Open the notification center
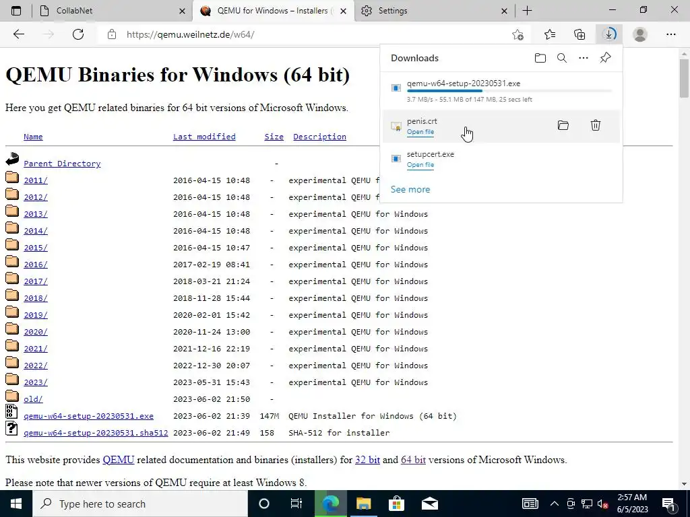690x517 pixels. 670,504
